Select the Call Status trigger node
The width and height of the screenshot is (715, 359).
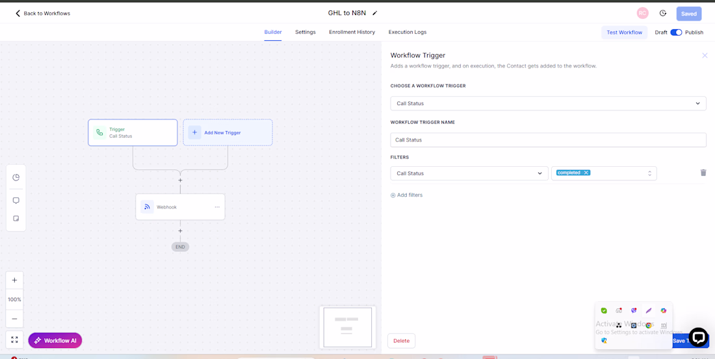click(x=133, y=132)
